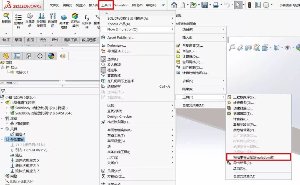300x185 pixels.
Task: Collapse the 夹具 tree node
Action: [x=2, y=129]
